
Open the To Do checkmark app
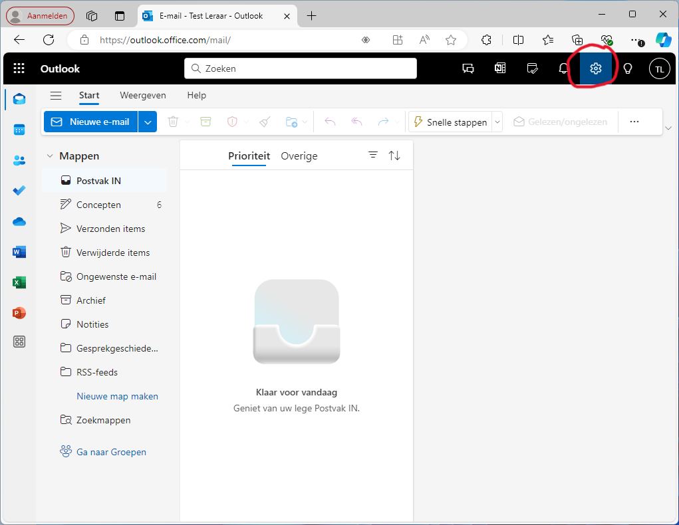[19, 191]
